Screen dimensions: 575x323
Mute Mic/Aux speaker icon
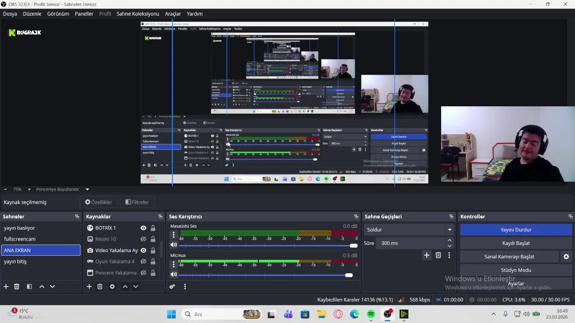tap(173, 274)
